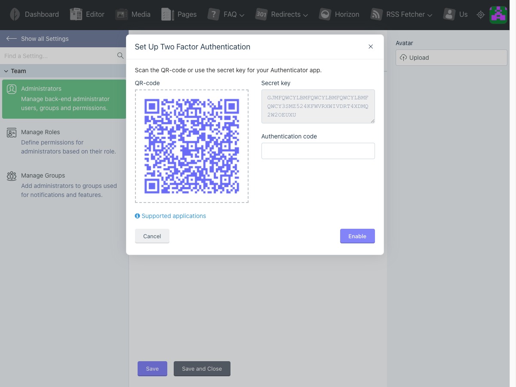
Task: Expand the FAQ dropdown menu
Action: pyautogui.click(x=242, y=15)
